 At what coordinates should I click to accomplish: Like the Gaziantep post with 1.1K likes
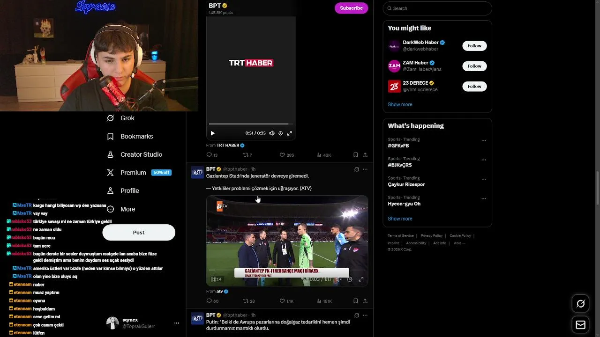pyautogui.click(x=286, y=301)
